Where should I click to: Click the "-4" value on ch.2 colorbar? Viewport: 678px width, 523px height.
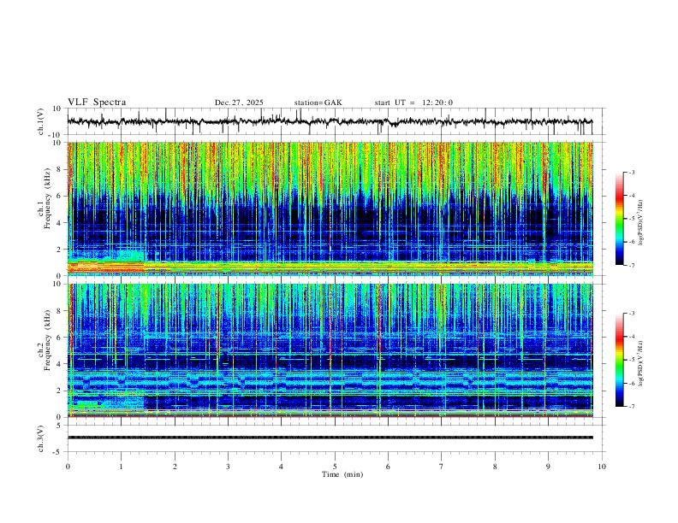pos(632,337)
